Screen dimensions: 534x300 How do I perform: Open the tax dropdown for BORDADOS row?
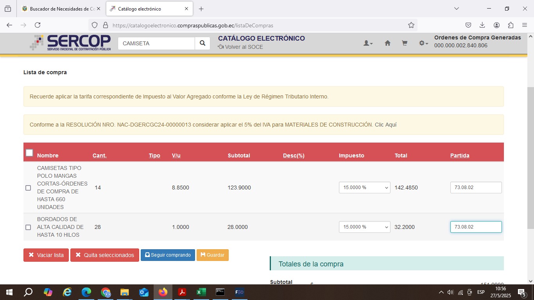(364, 227)
